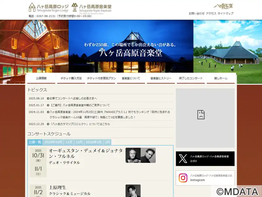Click the arrow icon beside the 2025.01.17 topic
This screenshot has width=262, height=197.
[x=48, y=105]
